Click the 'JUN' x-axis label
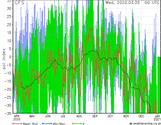The width and height of the screenshot is (161, 125). (x=48, y=116)
